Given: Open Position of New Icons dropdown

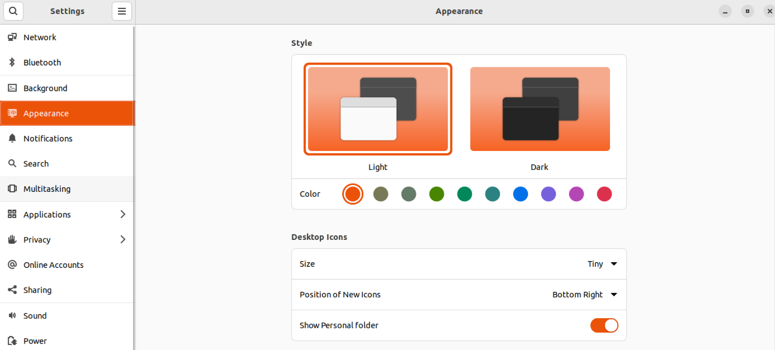Looking at the screenshot, I should (585, 294).
